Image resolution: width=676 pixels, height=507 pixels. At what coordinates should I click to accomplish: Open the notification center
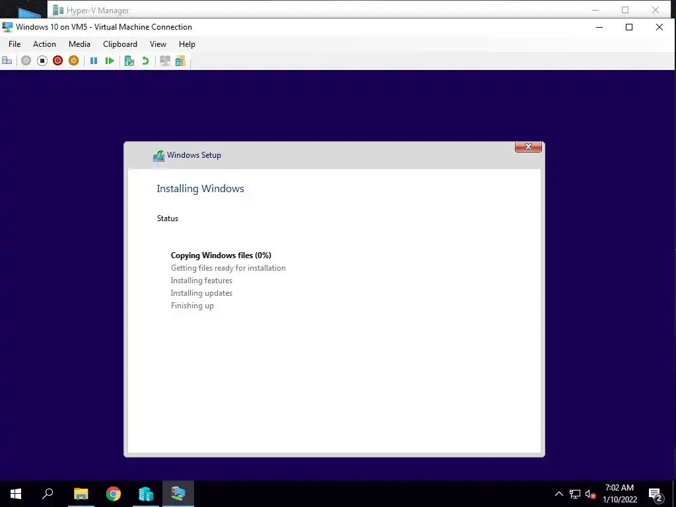tap(656, 494)
